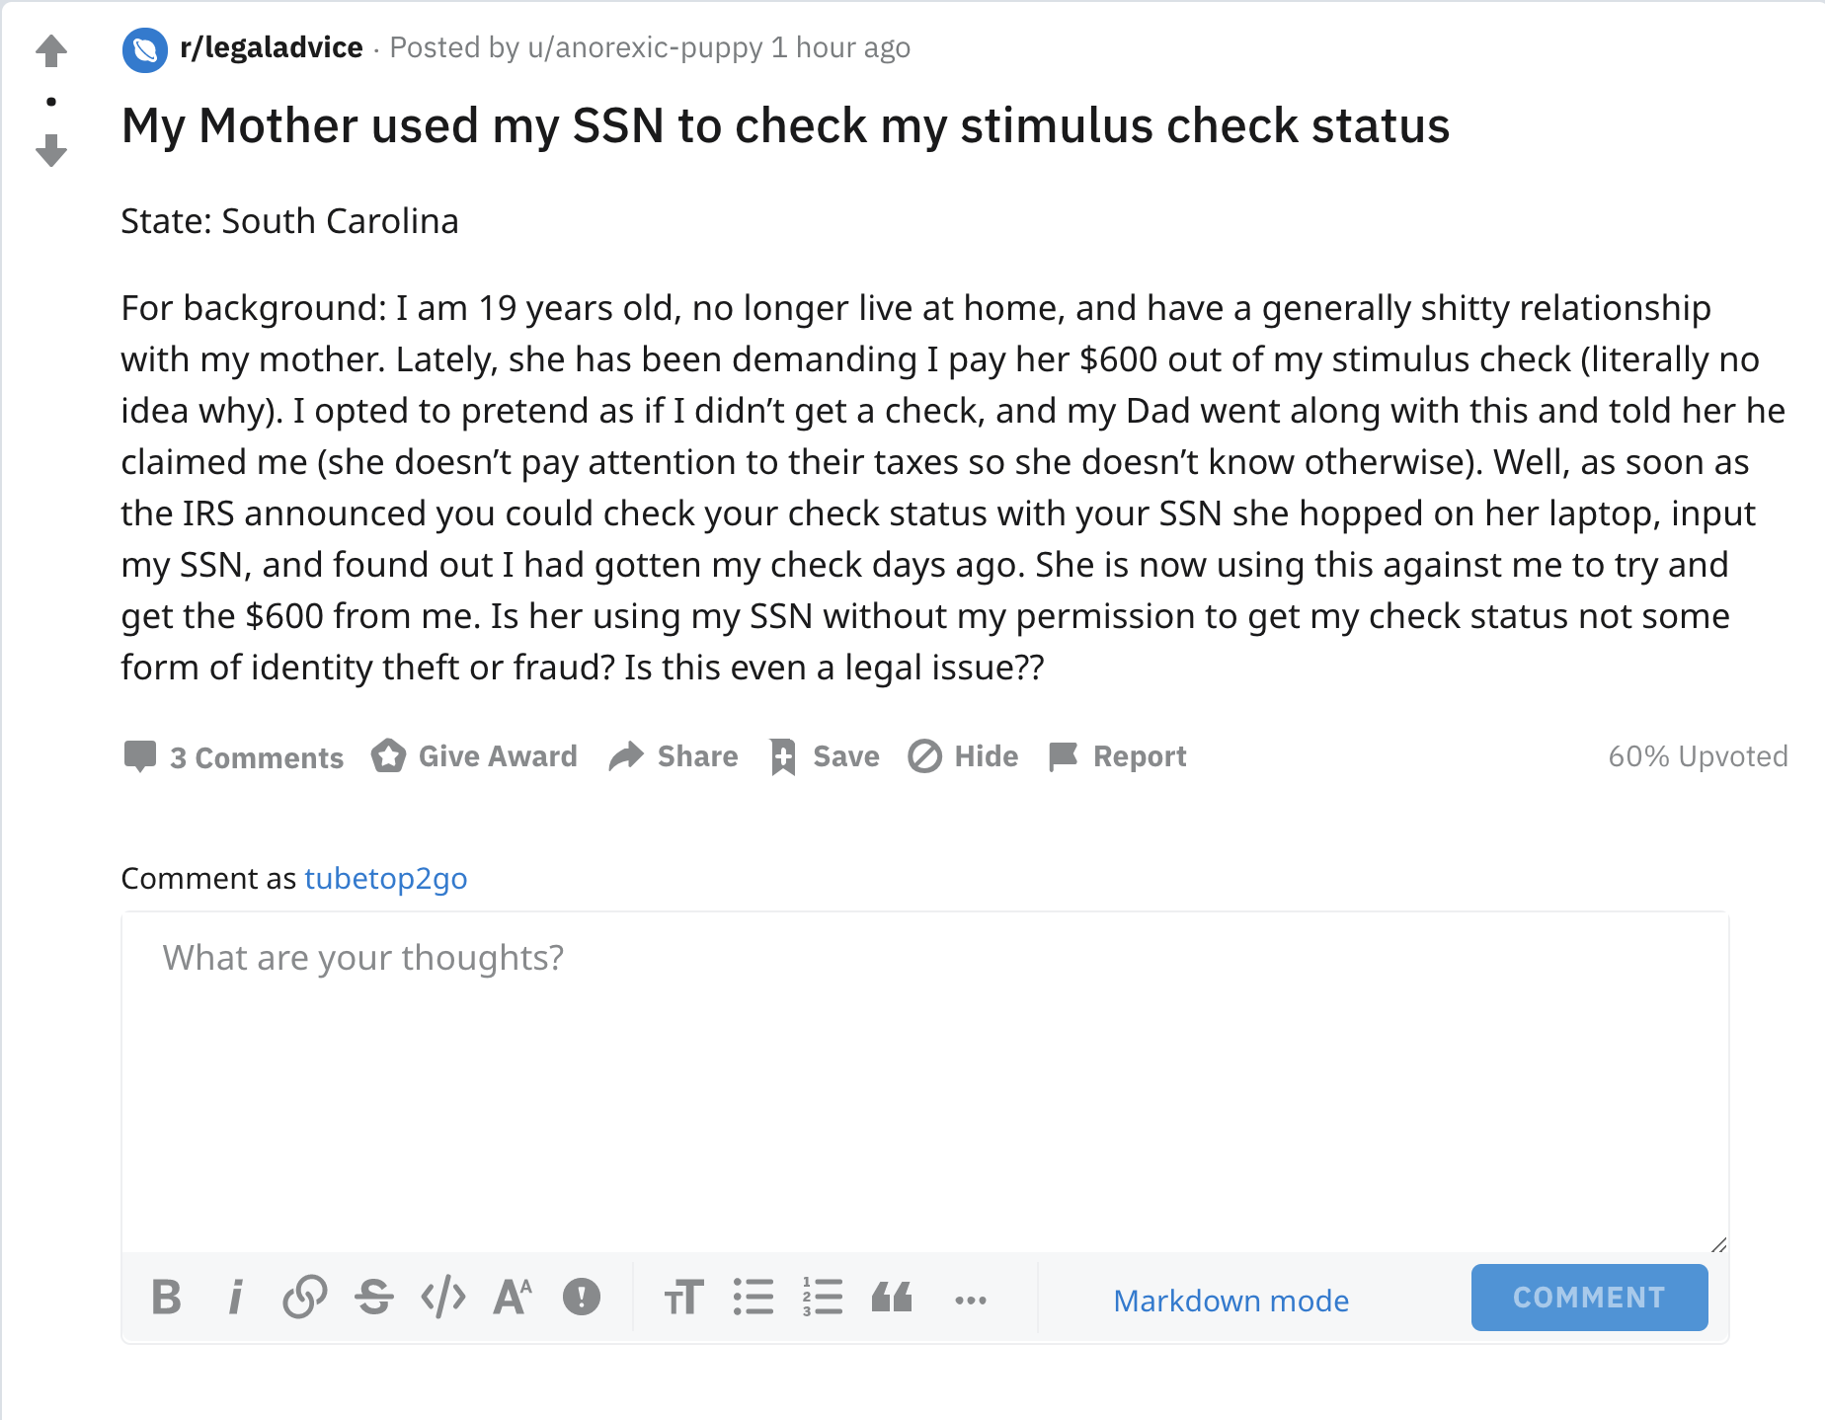
Task: Upvote the stimulus check post
Action: point(51,50)
